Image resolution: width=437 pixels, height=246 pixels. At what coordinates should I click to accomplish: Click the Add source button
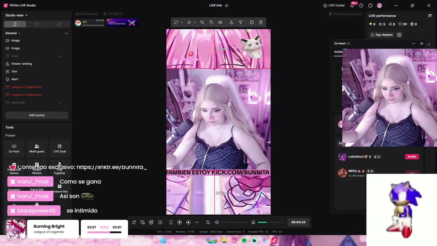pyautogui.click(x=37, y=115)
